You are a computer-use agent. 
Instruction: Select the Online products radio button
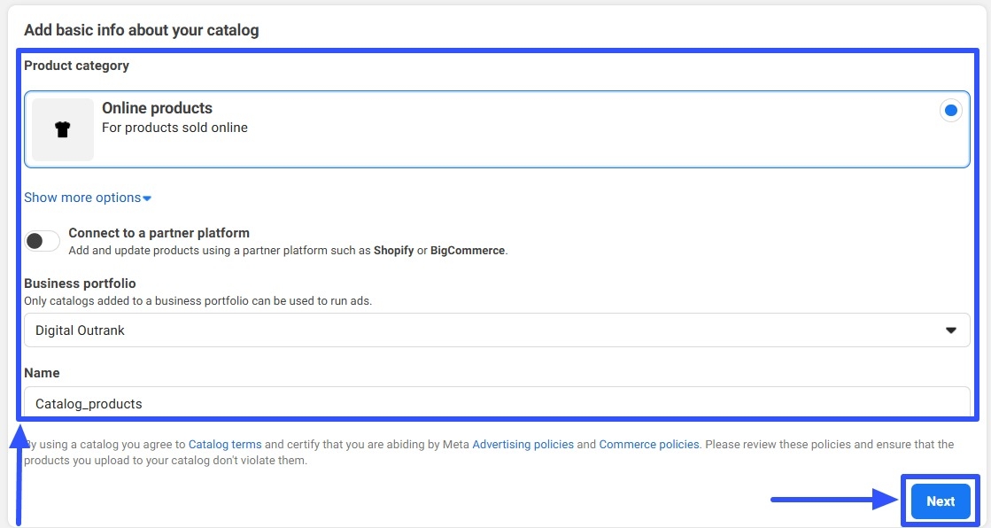(x=950, y=111)
